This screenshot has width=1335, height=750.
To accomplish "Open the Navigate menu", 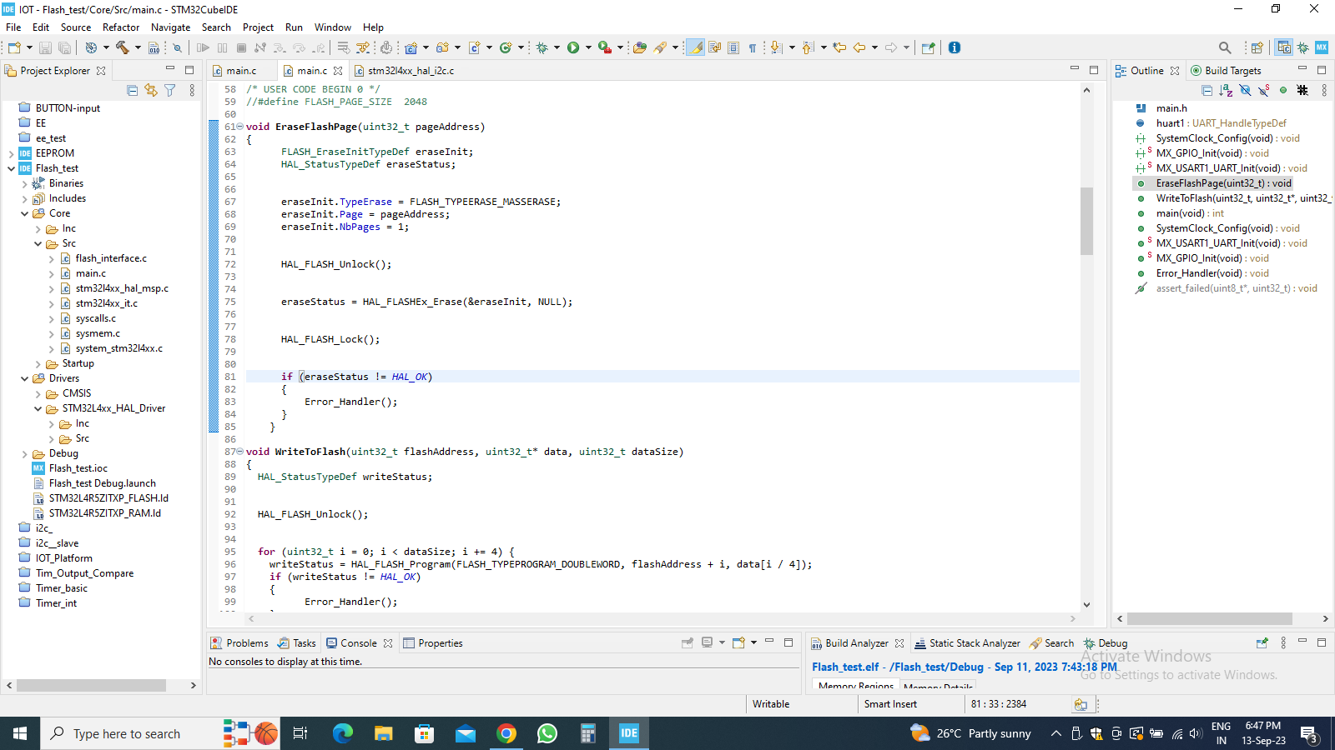I will 170,27.
